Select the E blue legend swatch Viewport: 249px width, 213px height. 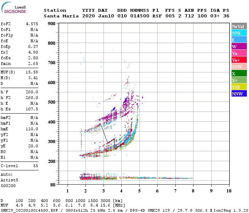(239, 40)
